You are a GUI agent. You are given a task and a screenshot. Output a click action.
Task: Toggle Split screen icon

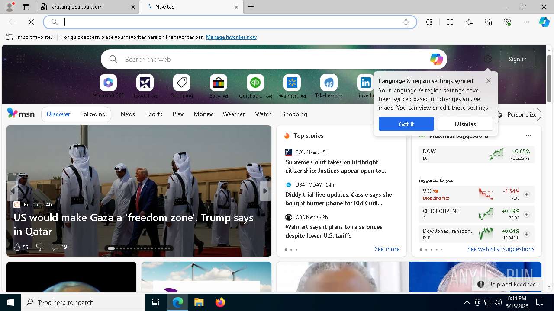click(x=450, y=22)
